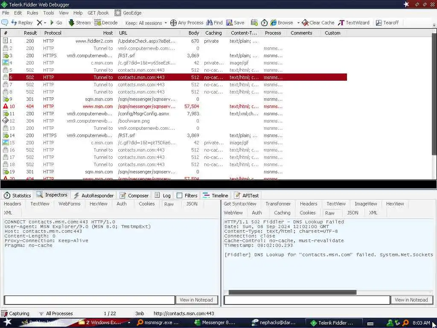Click Clear Cache in the toolbar
The height and width of the screenshot is (328, 437).
click(x=318, y=23)
